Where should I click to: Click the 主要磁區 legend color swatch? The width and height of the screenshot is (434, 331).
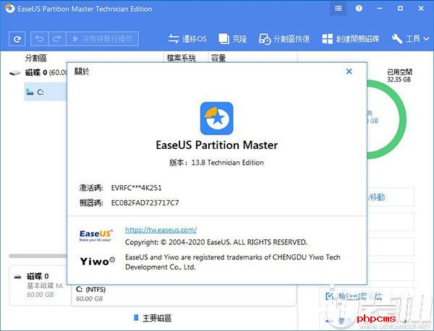coord(136,317)
